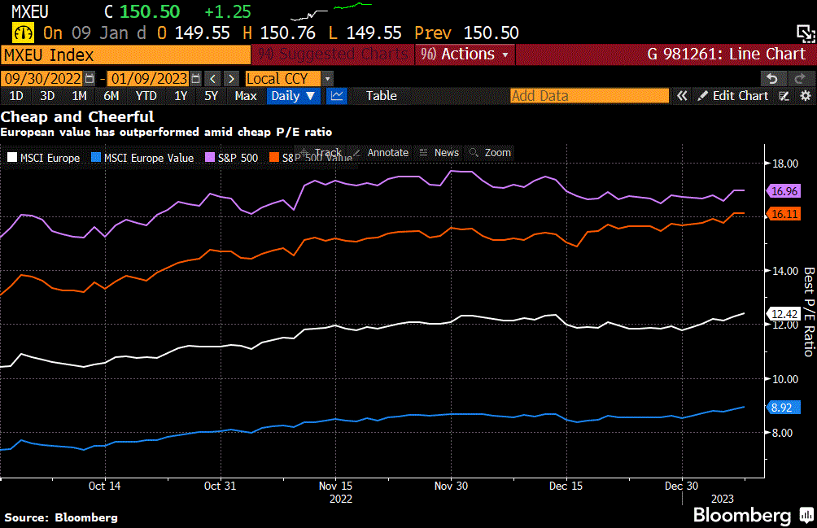Click the undo arrow button
The width and height of the screenshot is (817, 528).
click(x=772, y=79)
